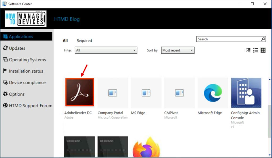Click the How To Manage Devices logo

point(25,19)
